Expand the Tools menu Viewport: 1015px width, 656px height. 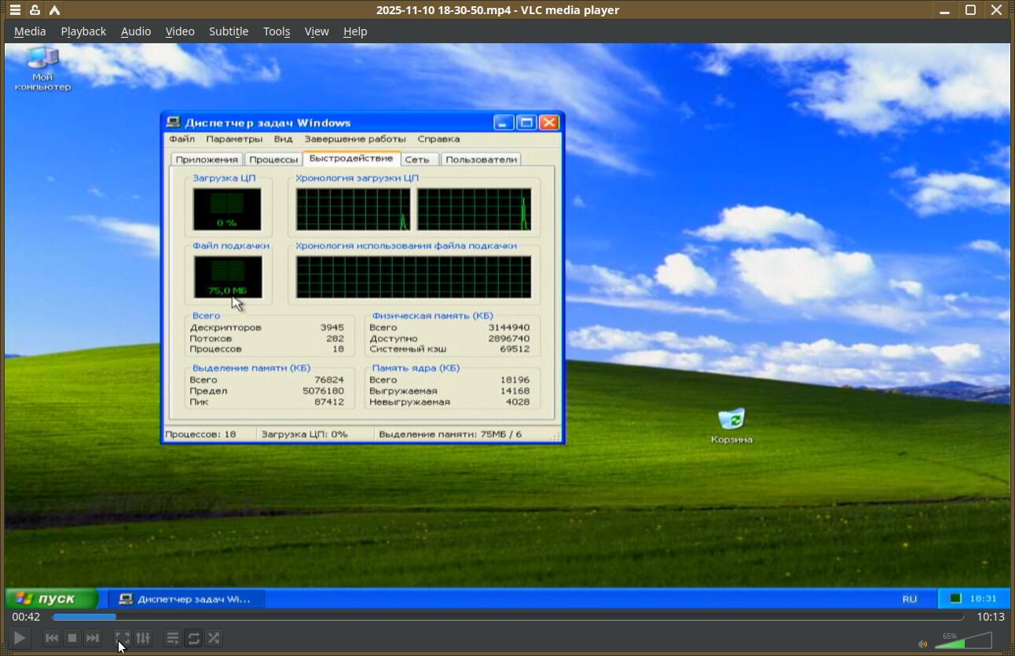point(277,31)
